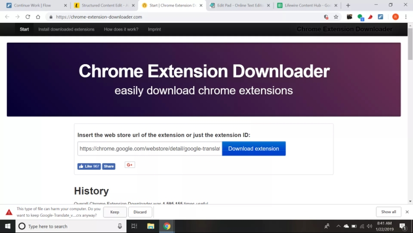Go forward in browser history
The width and height of the screenshot is (413, 233).
18,17
